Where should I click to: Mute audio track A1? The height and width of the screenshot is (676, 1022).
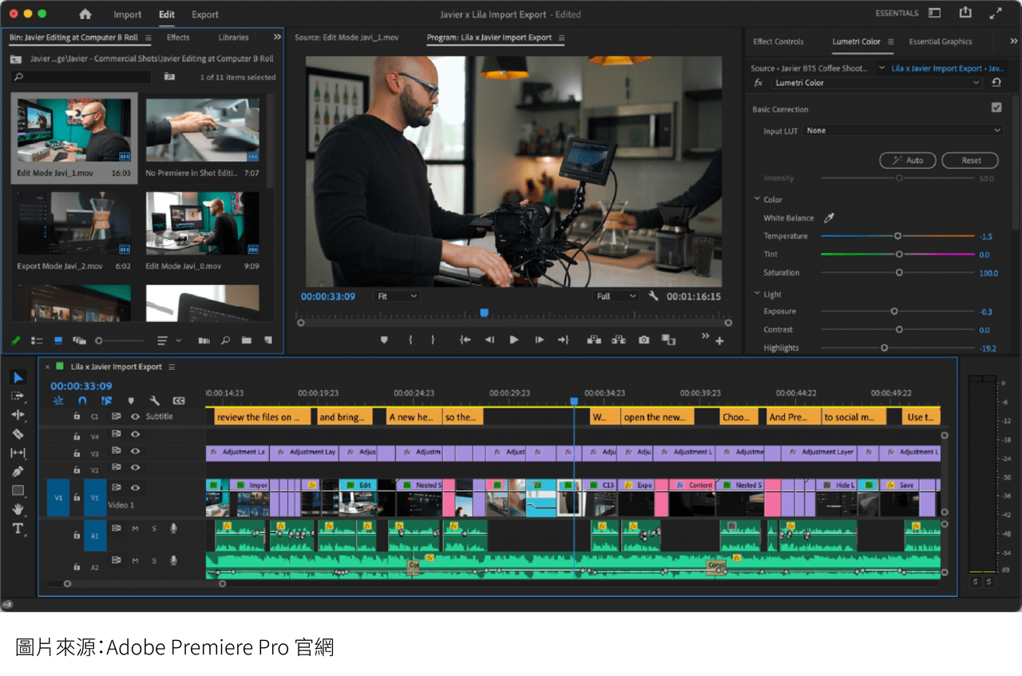click(135, 529)
